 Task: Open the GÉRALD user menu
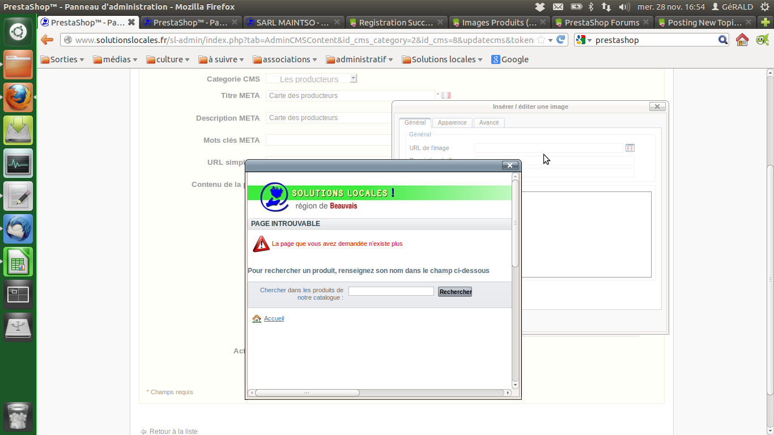732,7
